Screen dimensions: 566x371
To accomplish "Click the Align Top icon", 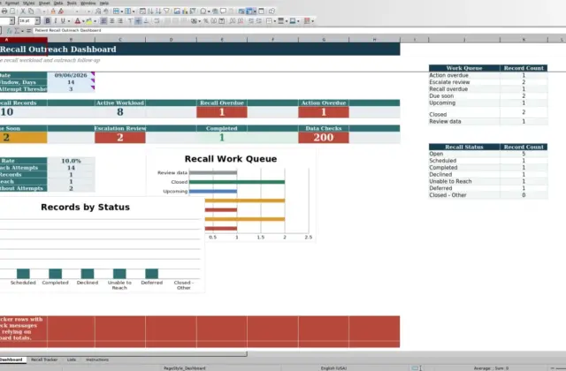I will (130, 21).
